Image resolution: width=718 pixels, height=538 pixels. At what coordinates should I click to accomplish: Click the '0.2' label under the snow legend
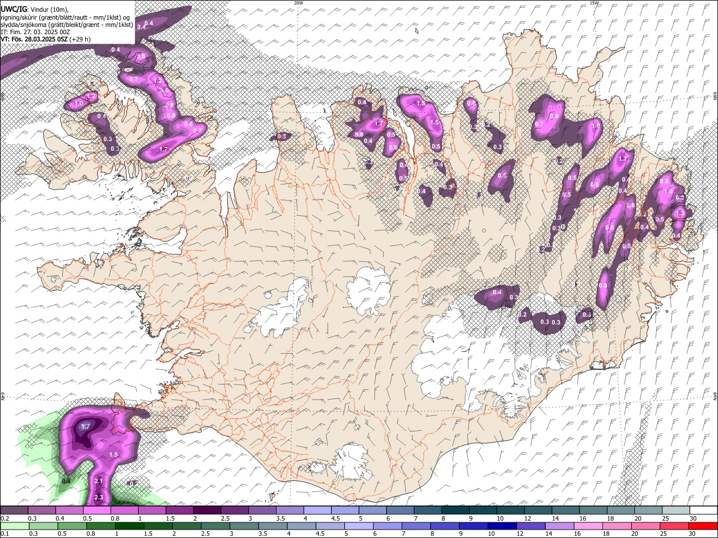(4, 518)
